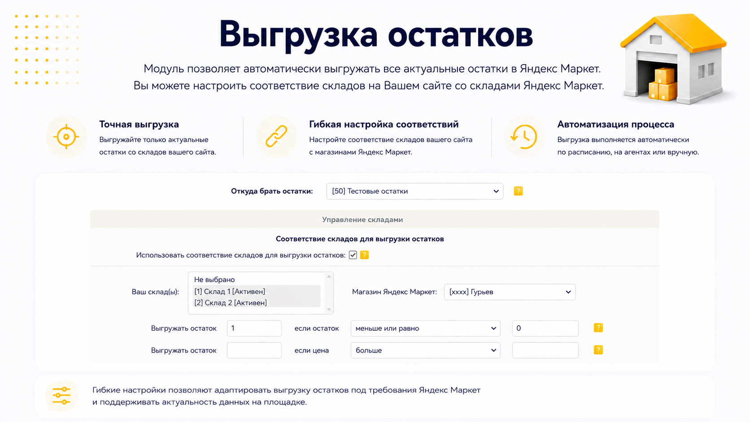
Task: Click empty 'Выгружать остаток' field on price row
Action: pos(254,350)
